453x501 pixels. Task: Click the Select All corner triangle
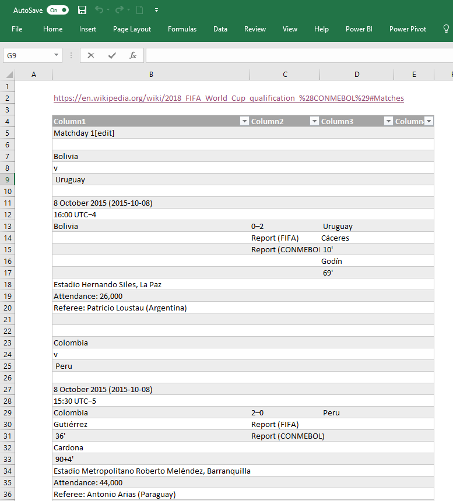tap(9, 75)
